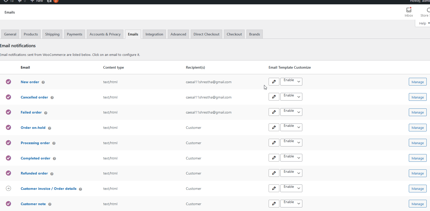Edit the Failed order email template
Screen dimensions: 430x211
(x=274, y=112)
